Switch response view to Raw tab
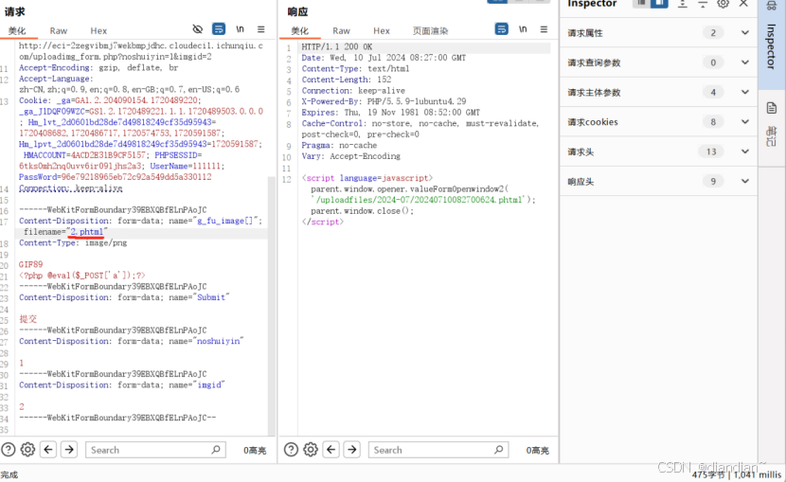Screen dimensions: 786x482 (x=341, y=30)
